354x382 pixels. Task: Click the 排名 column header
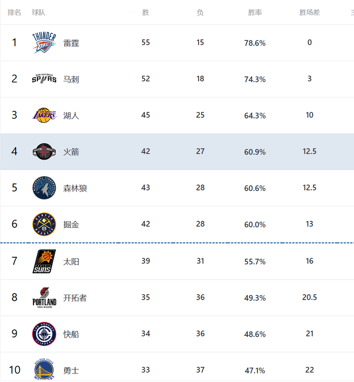click(15, 13)
